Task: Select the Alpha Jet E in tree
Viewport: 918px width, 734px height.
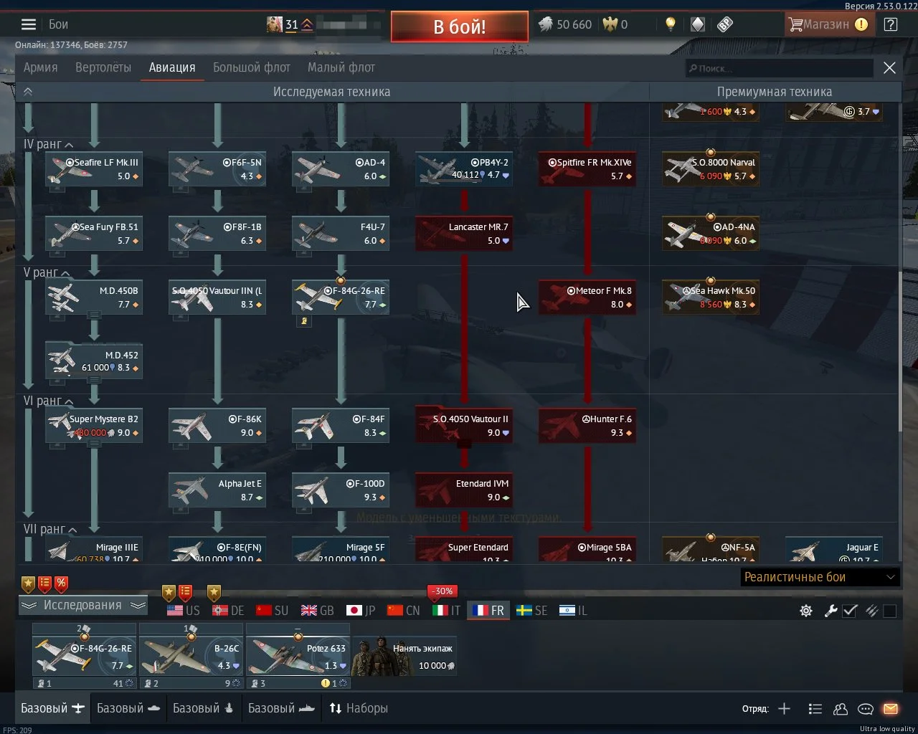Action: pos(217,490)
